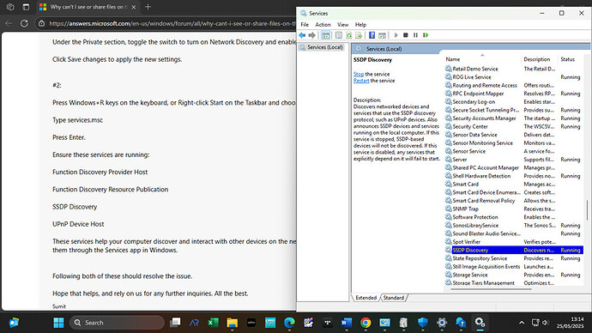Click the Refresh icon in Services toolbar
Screen dimensions: 592x333
coord(349,35)
